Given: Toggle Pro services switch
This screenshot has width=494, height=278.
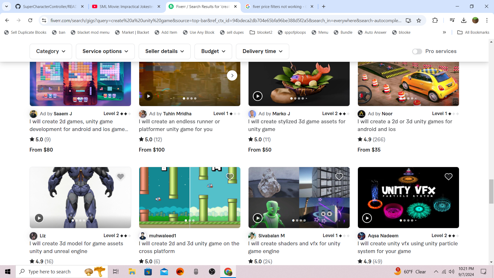Looking at the screenshot, I should tap(417, 51).
